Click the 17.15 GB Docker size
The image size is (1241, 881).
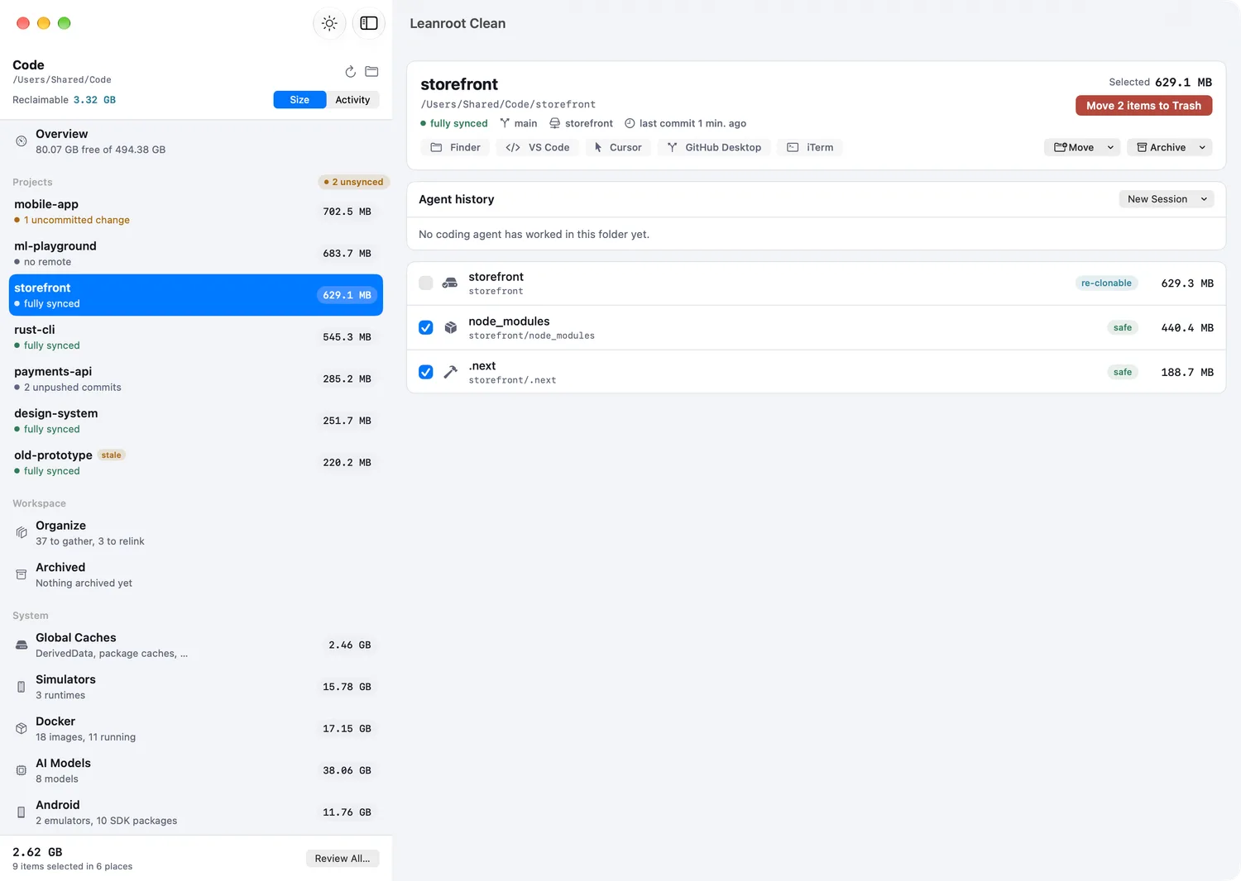[347, 728]
